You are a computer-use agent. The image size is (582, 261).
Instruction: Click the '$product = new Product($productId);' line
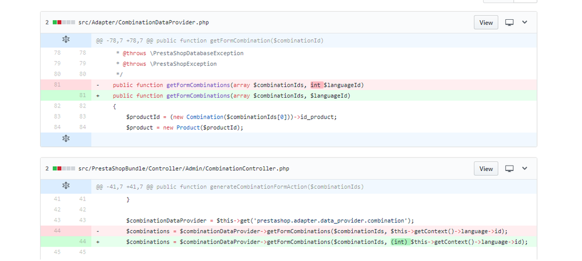(184, 127)
